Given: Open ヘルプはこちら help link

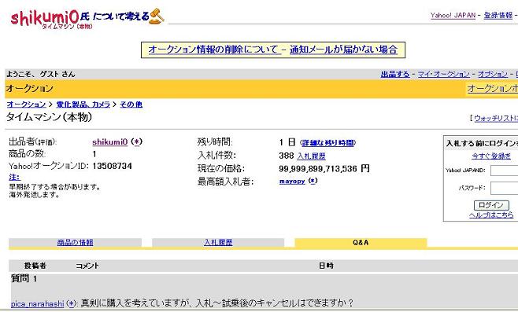Looking at the screenshot, I should click(x=491, y=215).
